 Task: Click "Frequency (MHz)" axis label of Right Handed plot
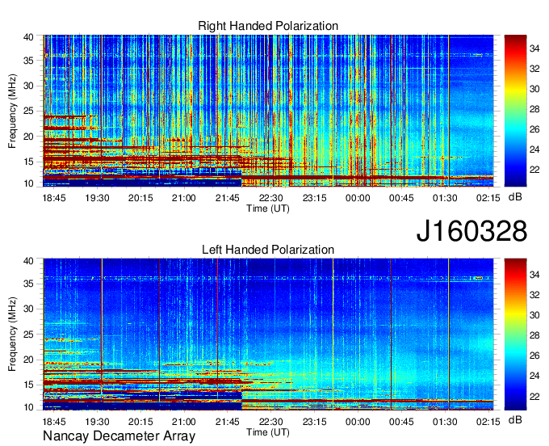(12, 111)
